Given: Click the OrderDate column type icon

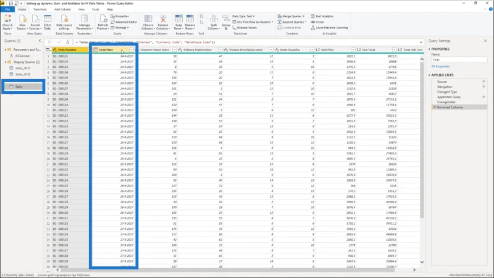Looking at the screenshot, I should 96,50.
